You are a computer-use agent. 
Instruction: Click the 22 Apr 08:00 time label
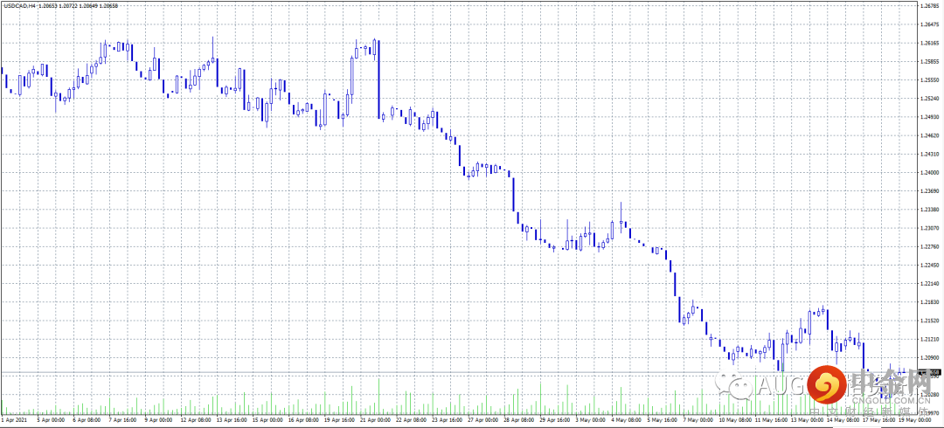pyautogui.click(x=411, y=419)
